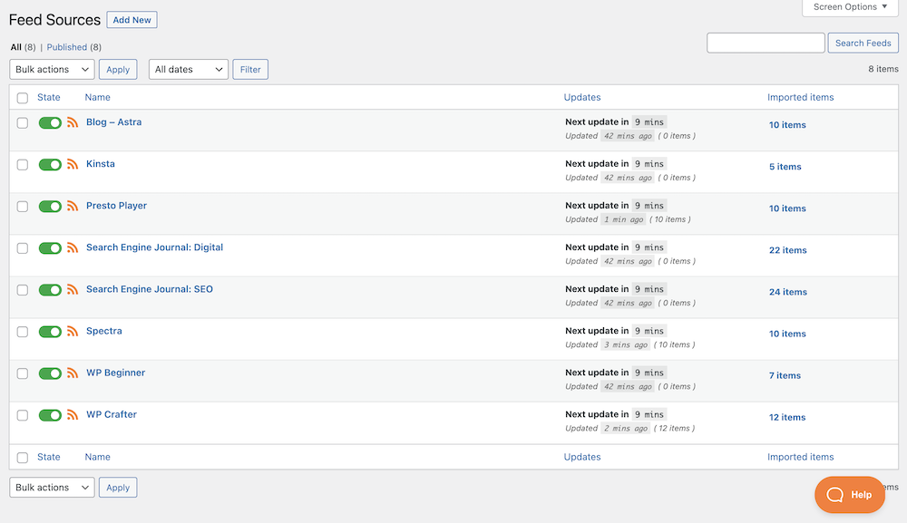View 5 items imported from Kinsta
This screenshot has height=523, width=907.
click(785, 167)
